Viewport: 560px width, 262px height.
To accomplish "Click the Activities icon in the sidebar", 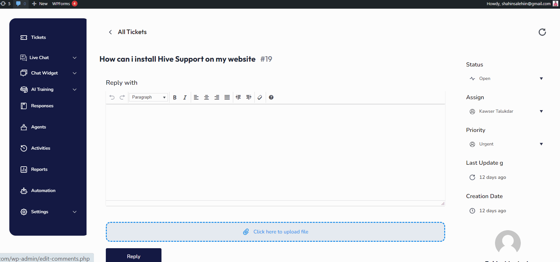I will click(x=24, y=148).
